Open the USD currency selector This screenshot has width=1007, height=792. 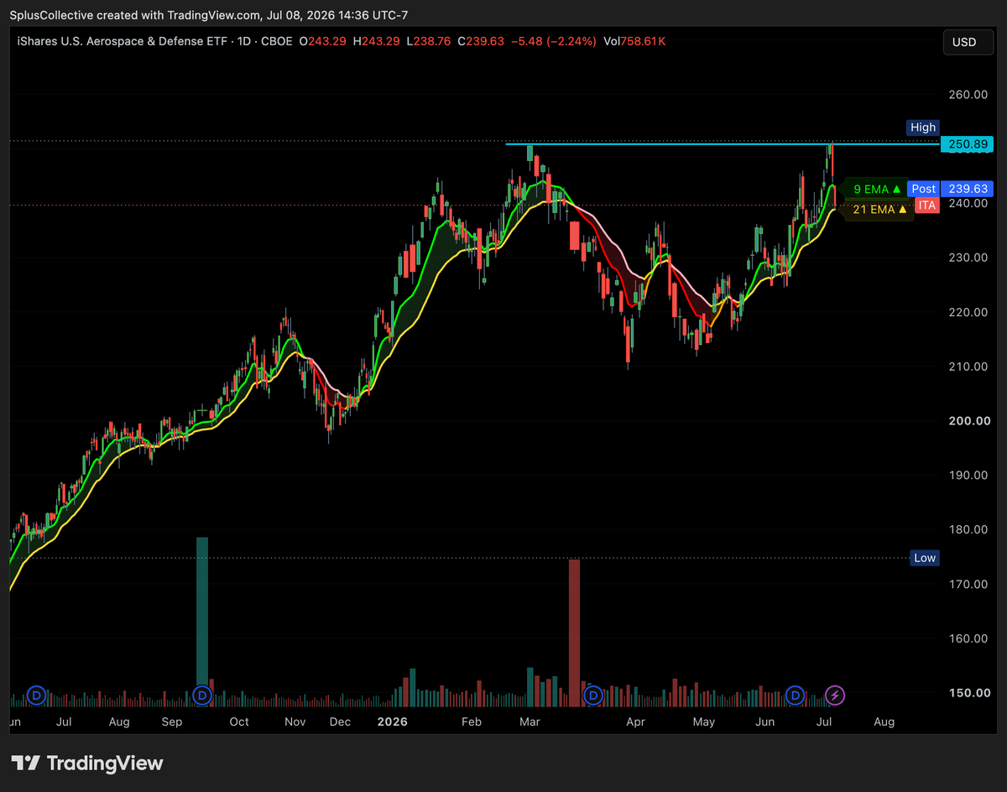pyautogui.click(x=964, y=42)
